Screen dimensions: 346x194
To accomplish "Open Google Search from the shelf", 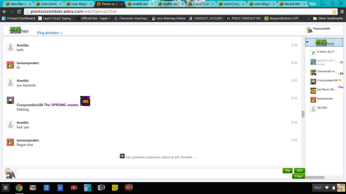I will click(x=46, y=188).
